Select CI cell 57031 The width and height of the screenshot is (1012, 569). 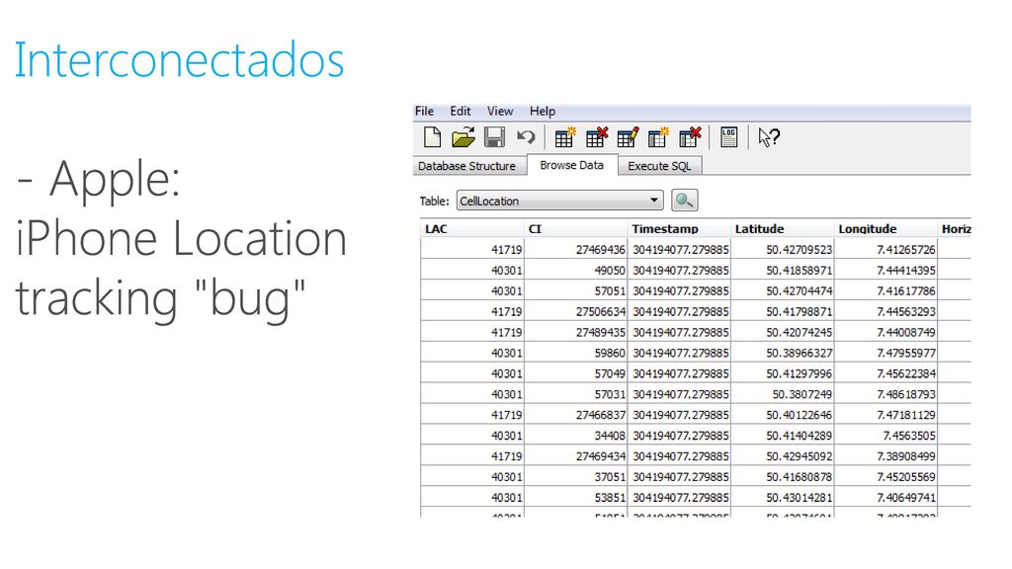(x=575, y=394)
